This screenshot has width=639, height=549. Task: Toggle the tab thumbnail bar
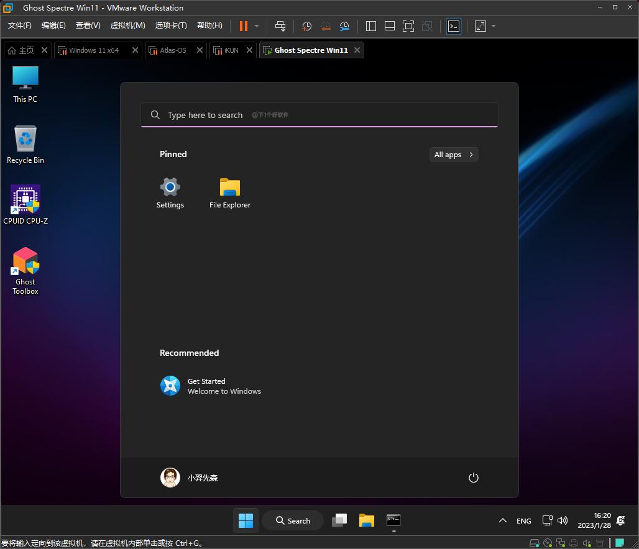390,26
